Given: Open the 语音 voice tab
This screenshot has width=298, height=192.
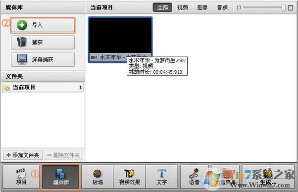Looking at the screenshot, I should 194,177.
